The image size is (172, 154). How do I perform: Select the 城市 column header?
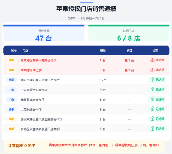point(14,51)
